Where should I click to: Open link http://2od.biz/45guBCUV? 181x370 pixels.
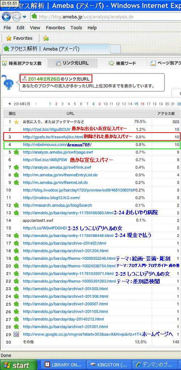point(47,129)
